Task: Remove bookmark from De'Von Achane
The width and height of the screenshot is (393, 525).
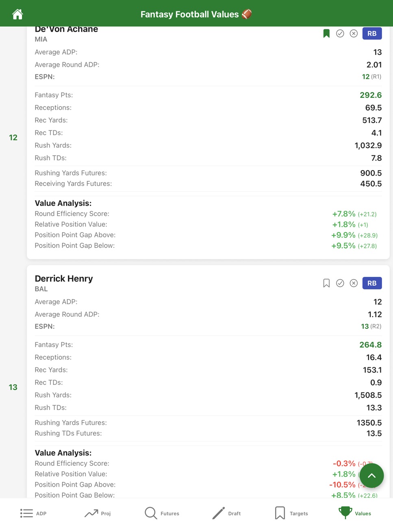Action: [326, 33]
